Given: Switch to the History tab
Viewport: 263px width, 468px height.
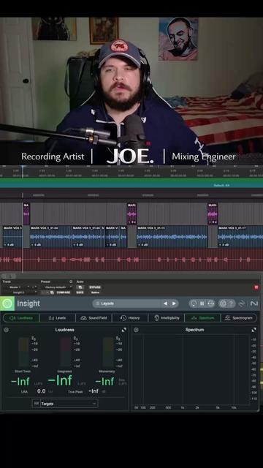Looking at the screenshot, I should pos(130,318).
